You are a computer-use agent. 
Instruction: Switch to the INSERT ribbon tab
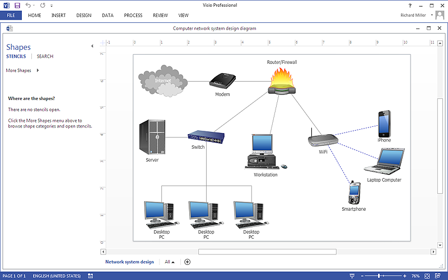click(x=59, y=15)
